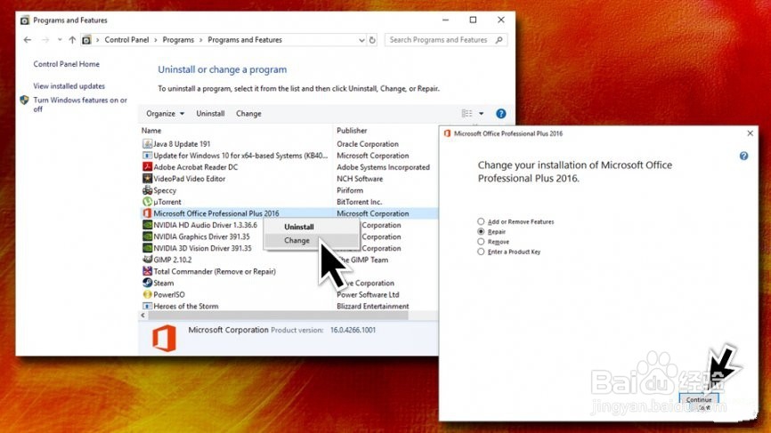
Task: Click the change view icon in toolbar
Action: tap(467, 114)
